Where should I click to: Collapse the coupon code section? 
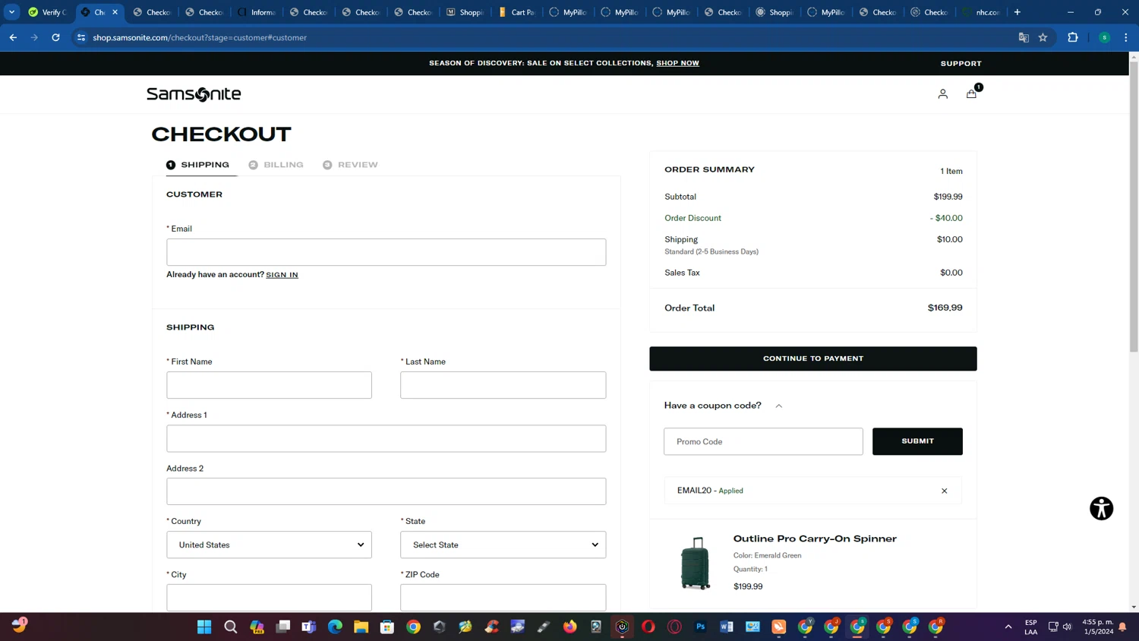click(778, 406)
